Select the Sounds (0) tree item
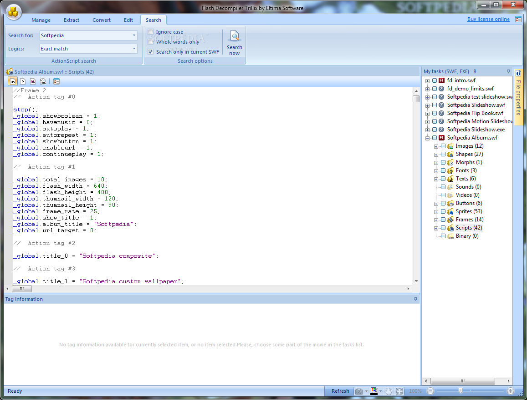 [x=468, y=187]
